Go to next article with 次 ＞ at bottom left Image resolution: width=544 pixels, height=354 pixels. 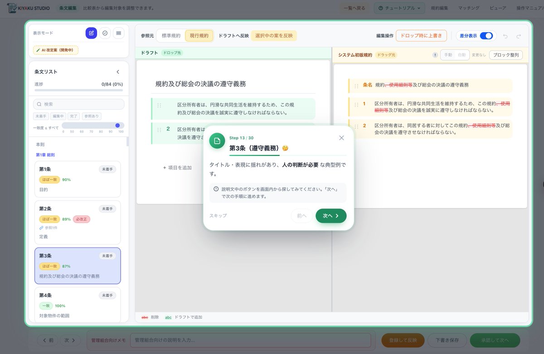click(x=70, y=340)
